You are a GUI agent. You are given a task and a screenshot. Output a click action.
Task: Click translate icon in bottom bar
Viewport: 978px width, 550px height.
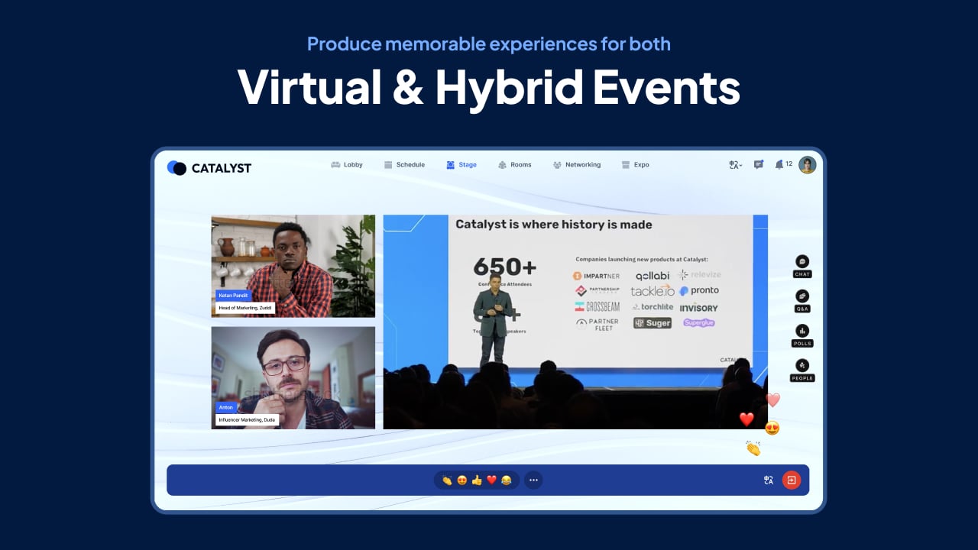[x=769, y=480]
